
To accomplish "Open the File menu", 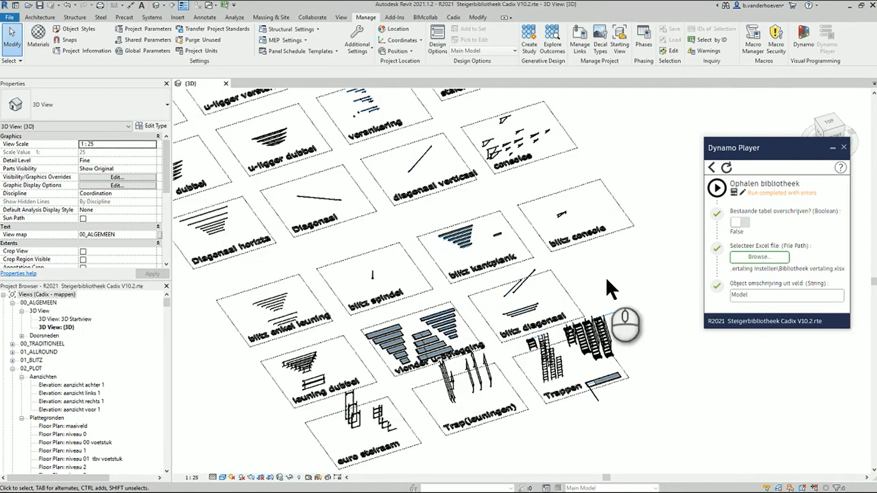I will (10, 17).
